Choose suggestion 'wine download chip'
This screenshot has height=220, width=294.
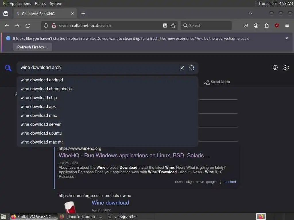tap(107, 98)
